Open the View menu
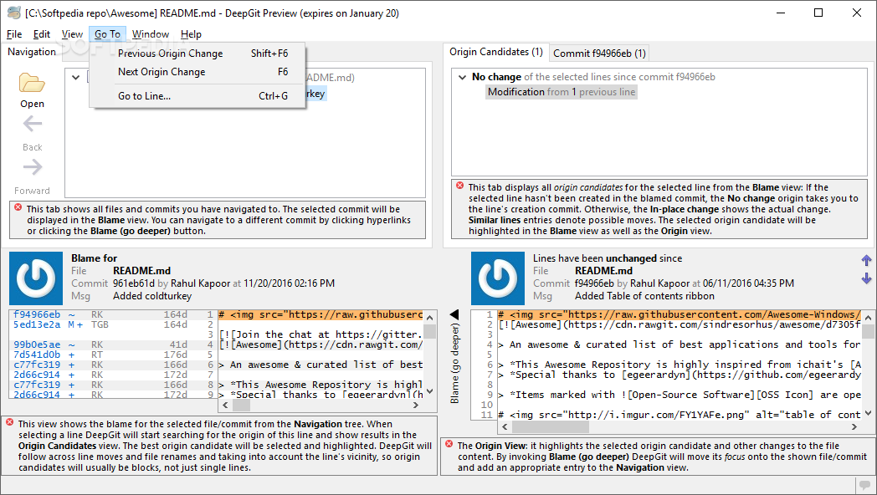Screen dimensions: 877x495 72,34
